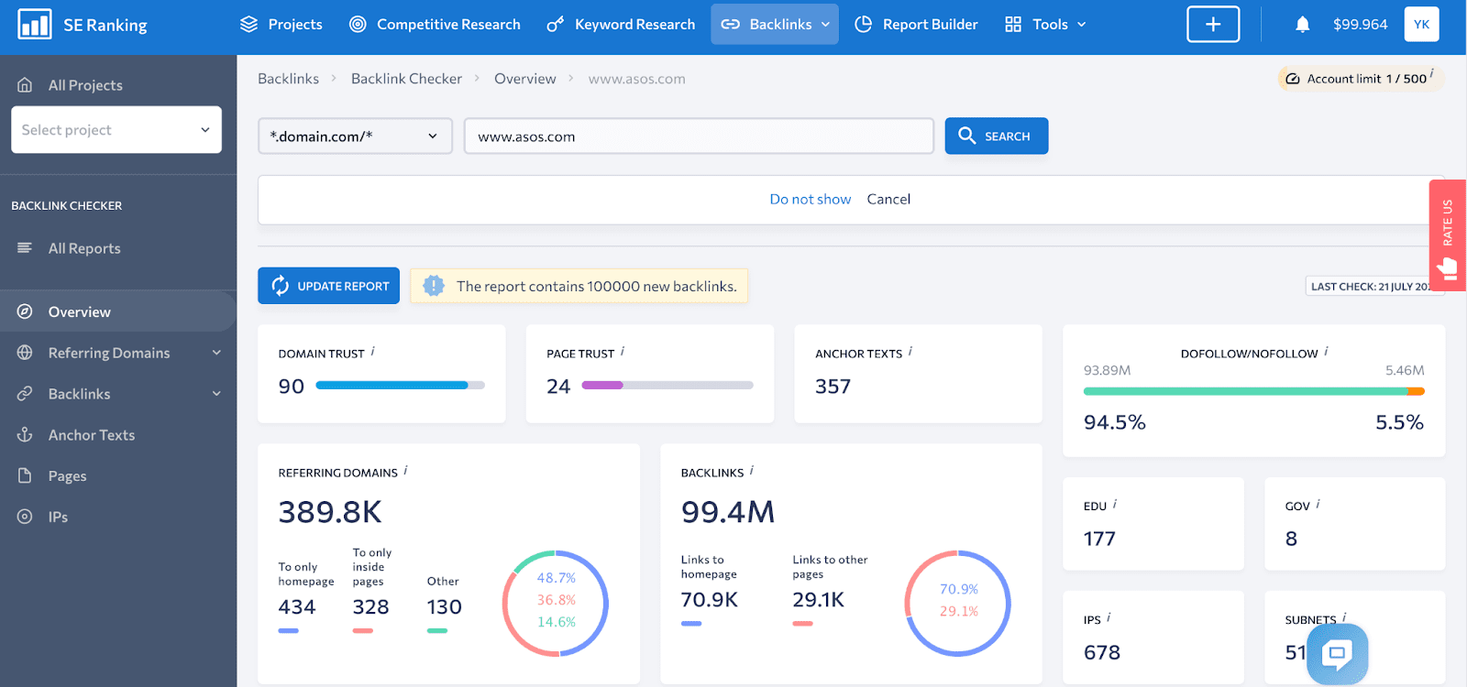
Task: Open the notifications bell
Action: point(1302,25)
